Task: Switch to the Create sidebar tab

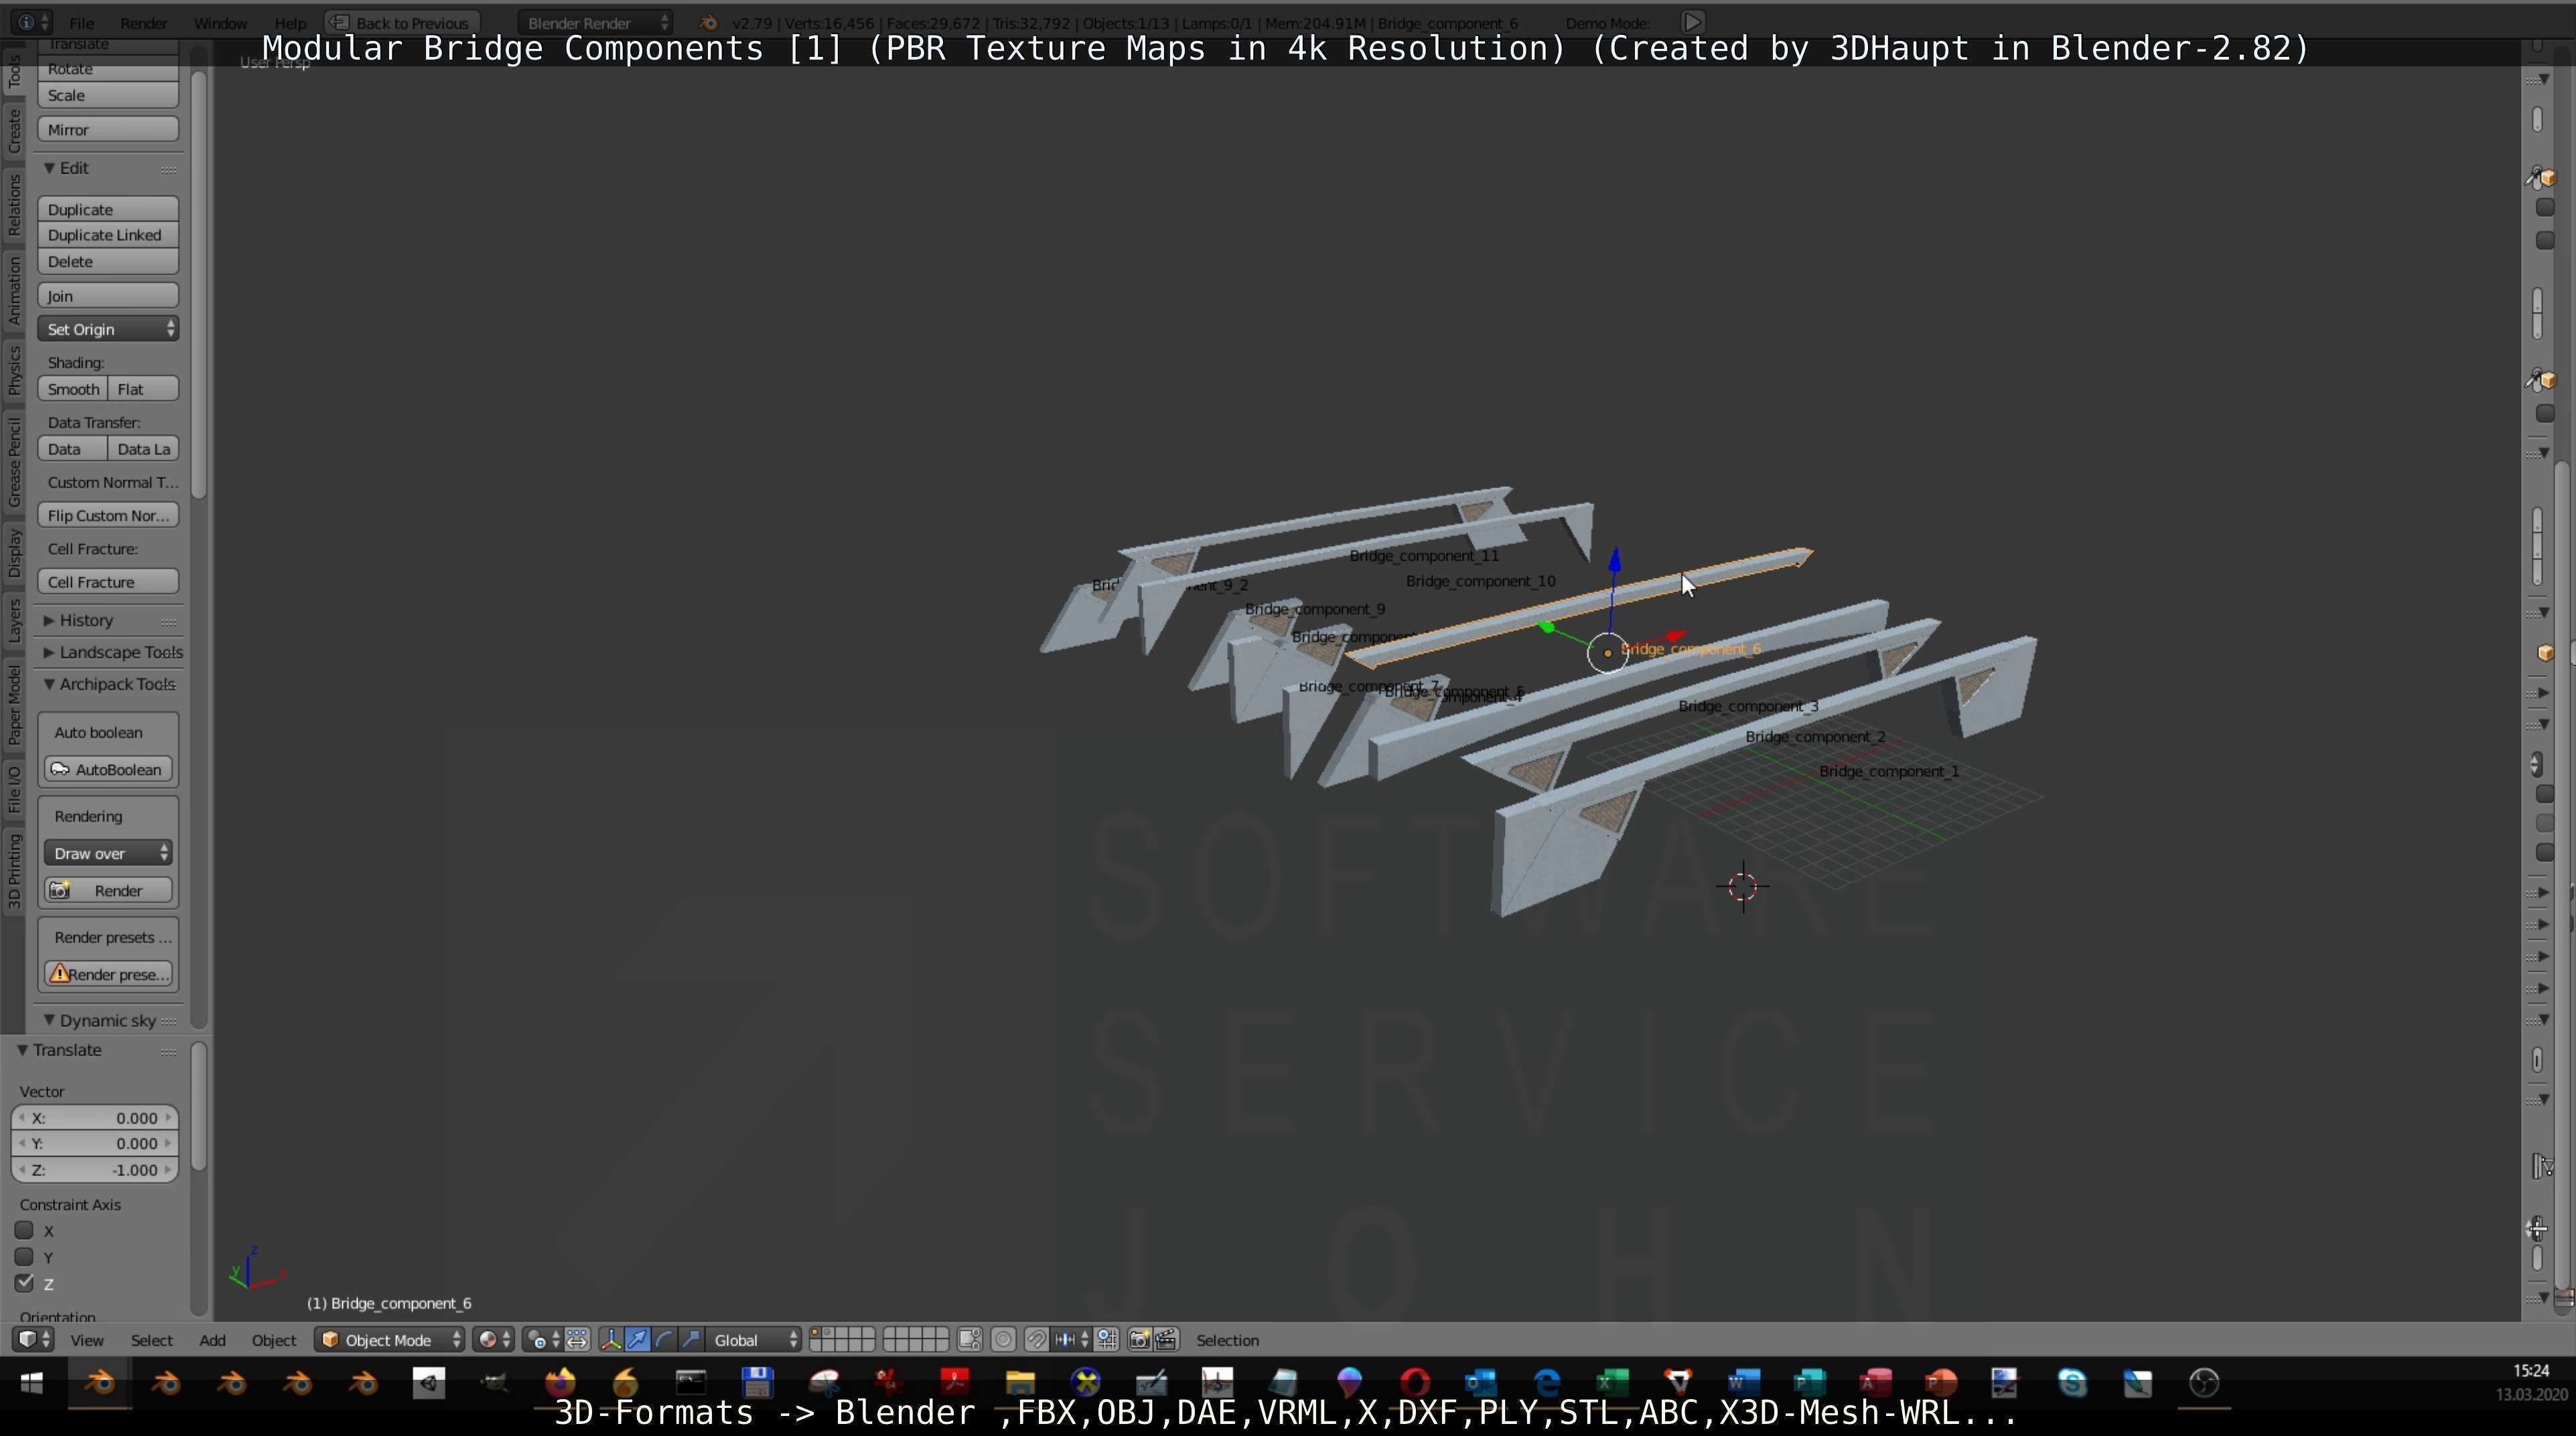Action: point(14,131)
